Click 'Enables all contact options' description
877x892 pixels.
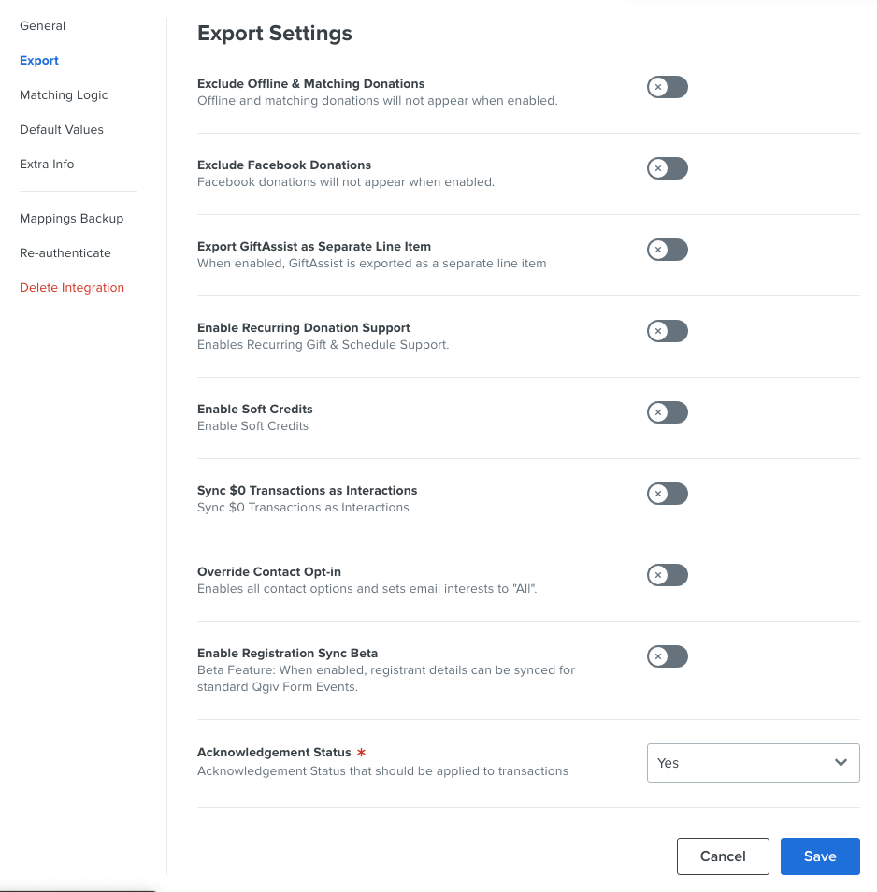pyautogui.click(x=367, y=589)
